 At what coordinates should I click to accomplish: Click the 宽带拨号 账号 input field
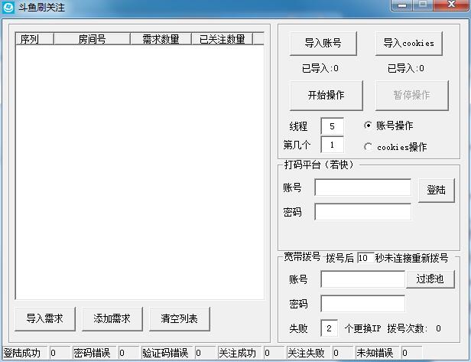pyautogui.click(x=363, y=279)
